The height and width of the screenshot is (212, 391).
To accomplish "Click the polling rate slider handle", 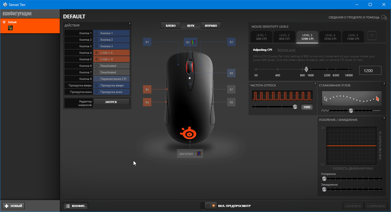I will tap(295, 107).
